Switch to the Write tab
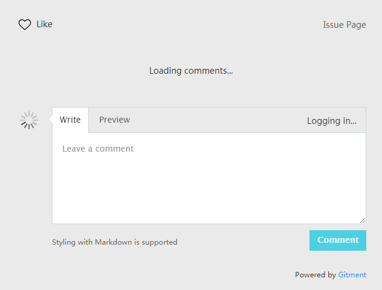Viewport: 382px width, 290px height. point(70,120)
